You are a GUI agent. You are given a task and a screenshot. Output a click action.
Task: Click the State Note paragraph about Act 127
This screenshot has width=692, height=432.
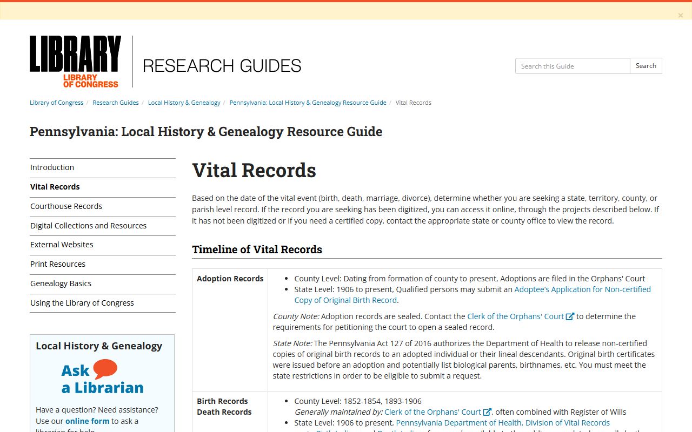point(464,360)
